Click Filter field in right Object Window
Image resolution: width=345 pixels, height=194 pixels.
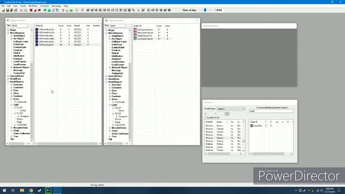[x=118, y=26]
